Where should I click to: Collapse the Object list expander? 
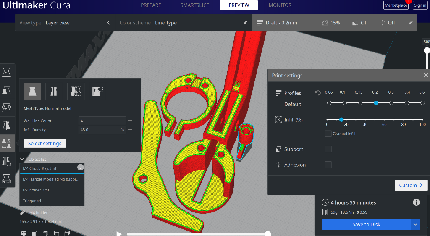click(22, 159)
